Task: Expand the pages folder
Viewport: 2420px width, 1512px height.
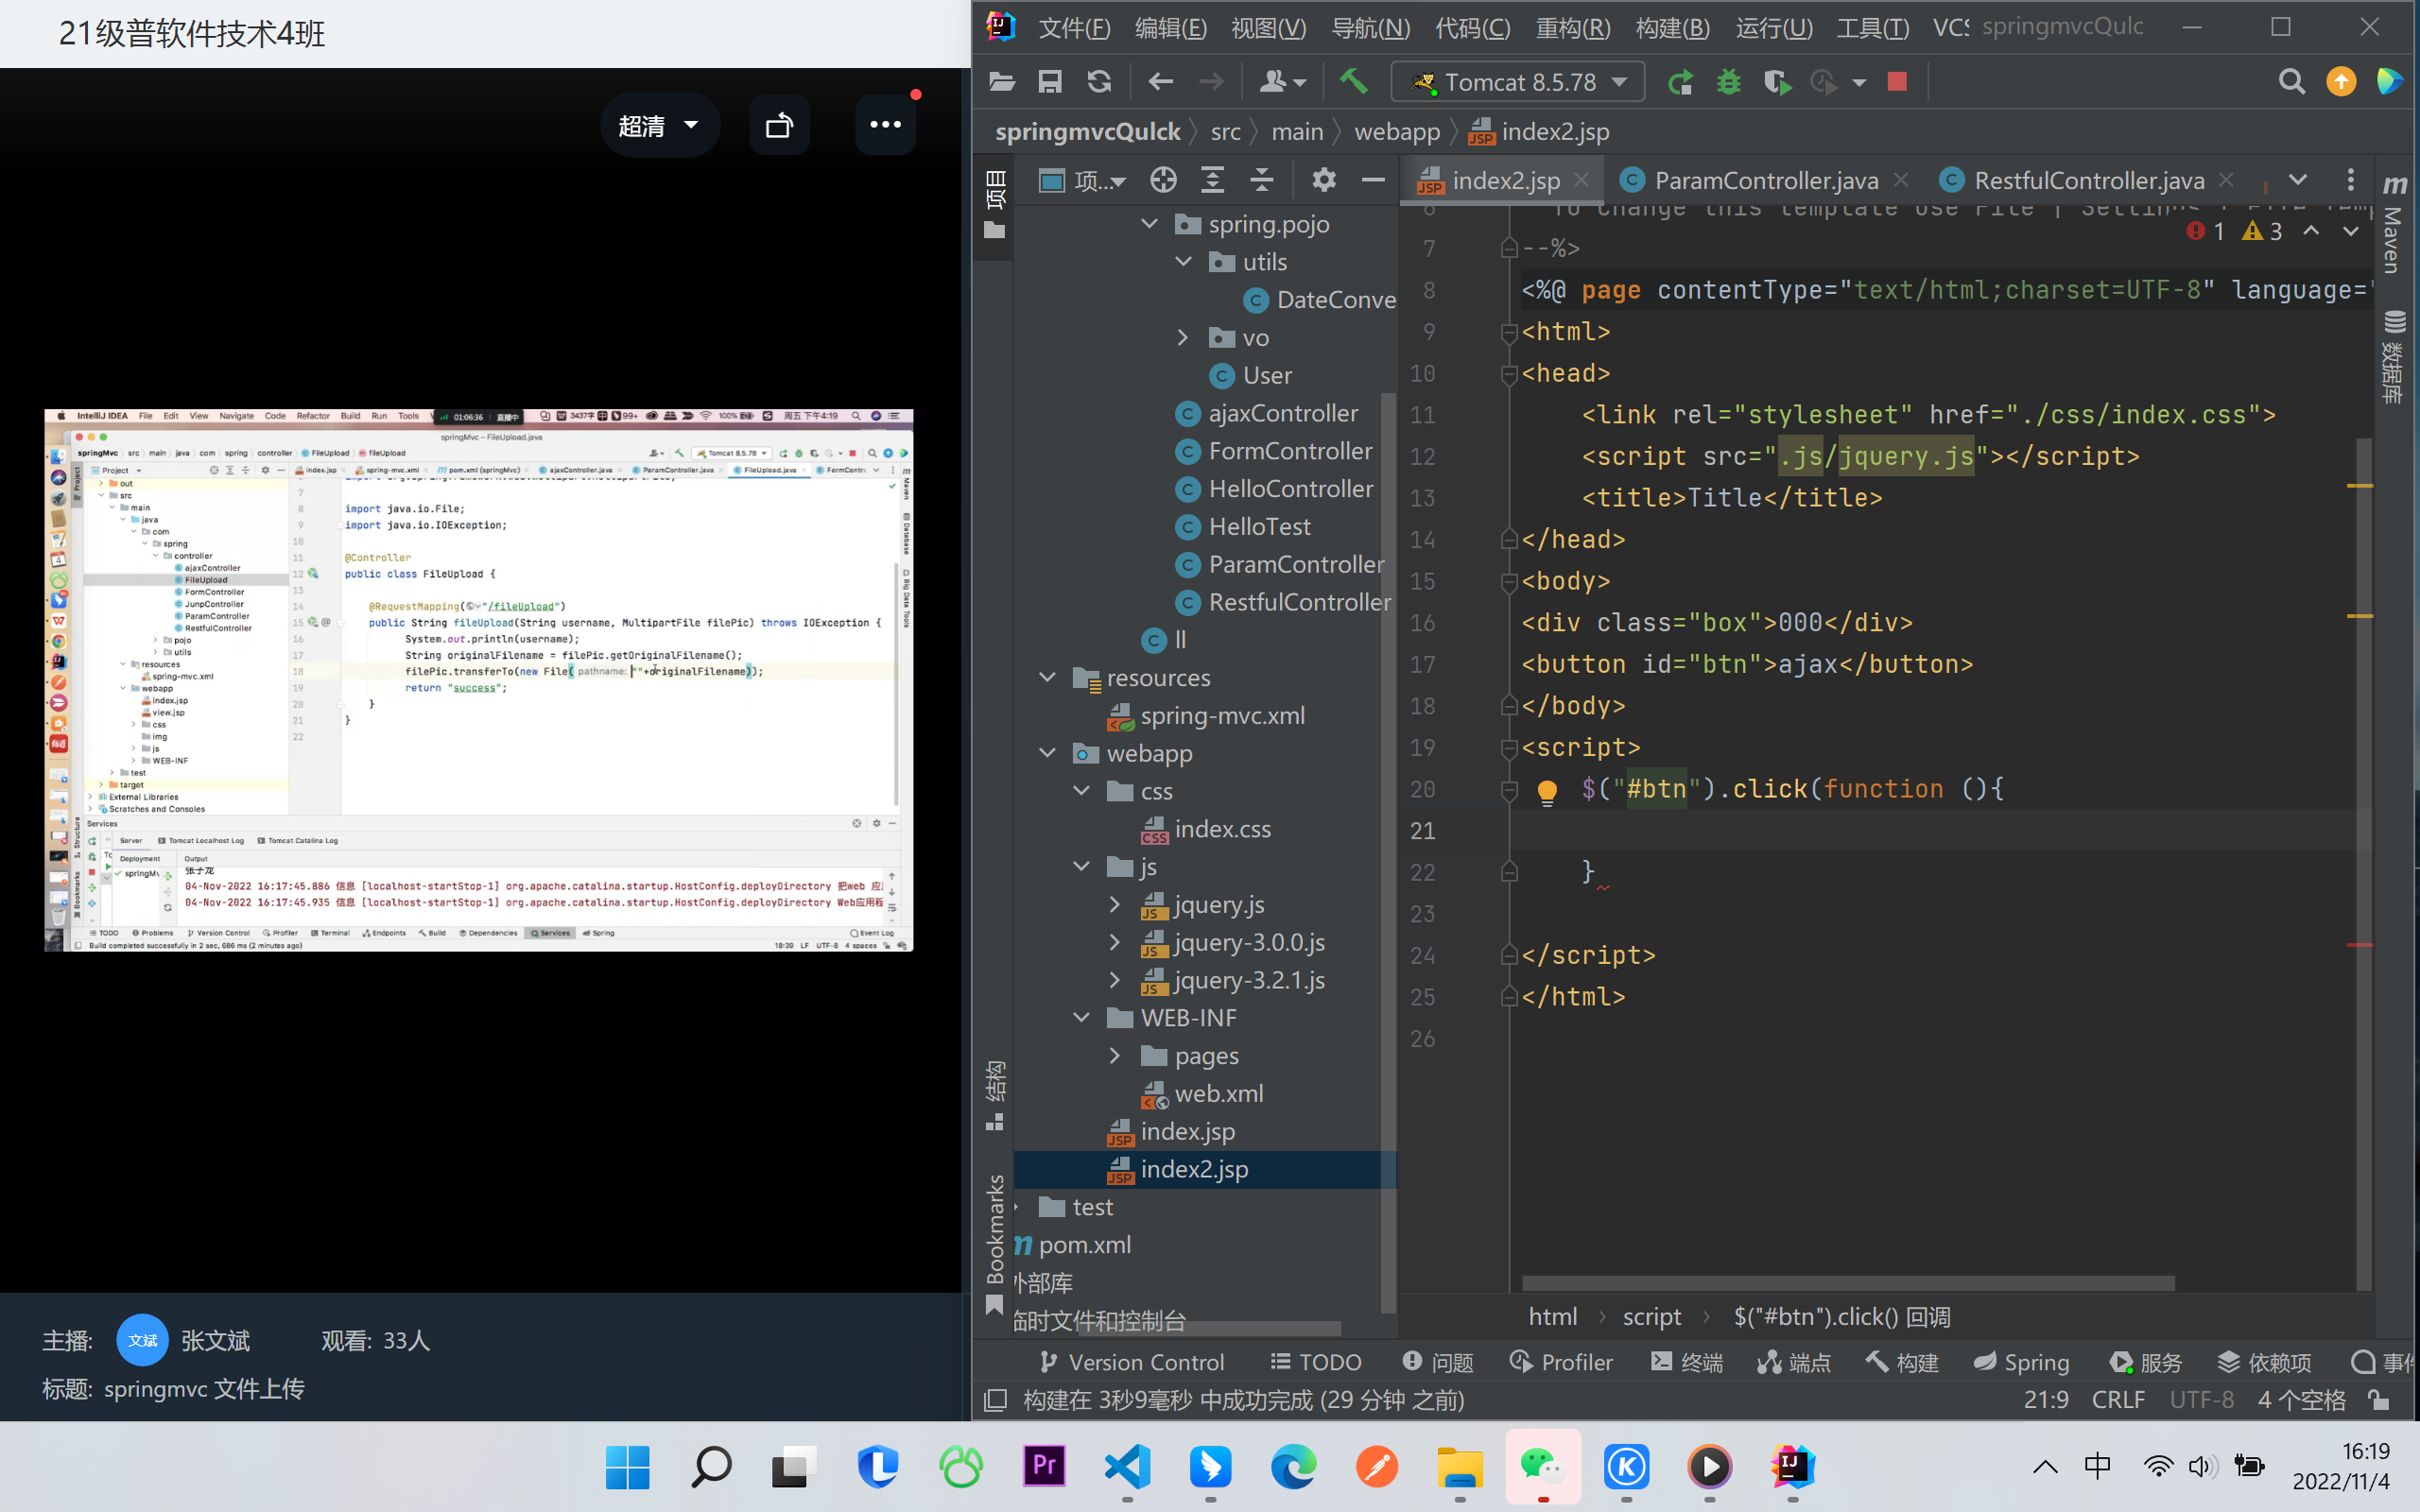Action: pos(1115,1056)
